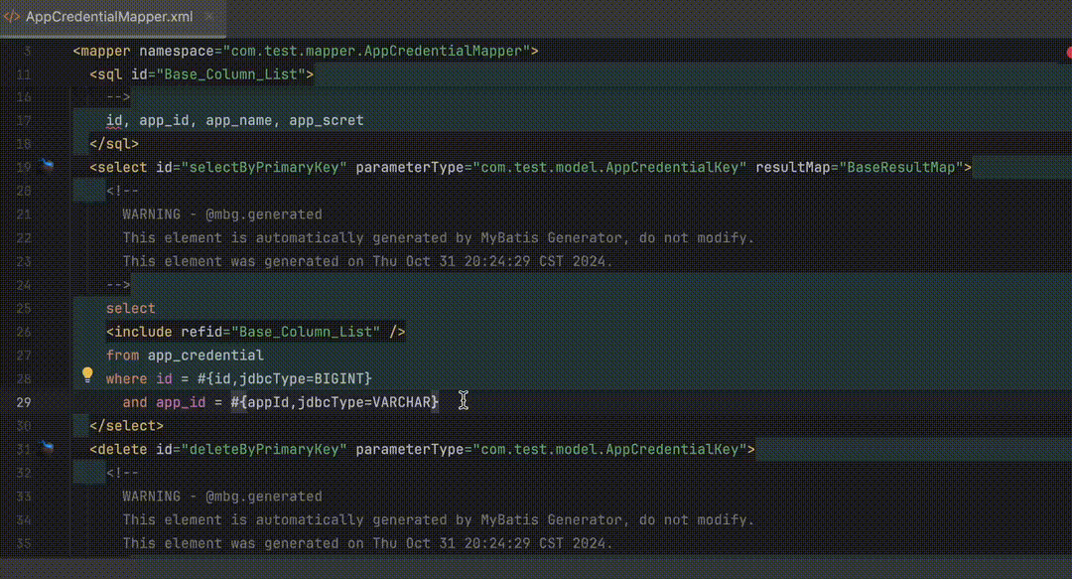The width and height of the screenshot is (1072, 579).
Task: Click the MyBatis gutter icon beside selectByPrimaryKey
Action: point(47,166)
